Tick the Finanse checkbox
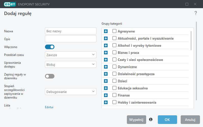The height and width of the screenshot is (127, 203). click(114, 95)
